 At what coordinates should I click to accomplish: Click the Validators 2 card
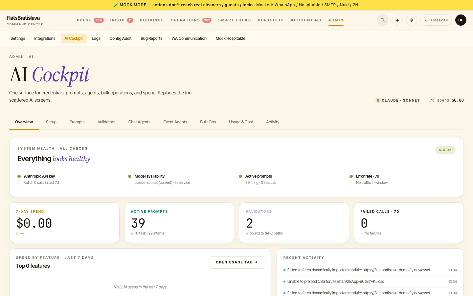[294, 223]
